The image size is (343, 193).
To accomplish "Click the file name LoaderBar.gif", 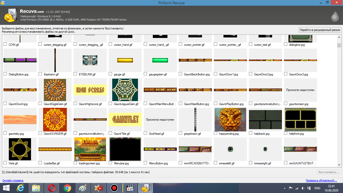I will click(x=52, y=163).
